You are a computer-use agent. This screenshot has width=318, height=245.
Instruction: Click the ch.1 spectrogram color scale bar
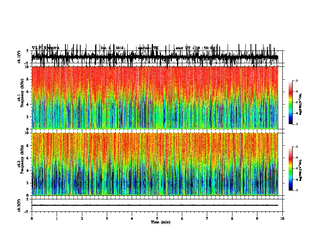[290, 102]
